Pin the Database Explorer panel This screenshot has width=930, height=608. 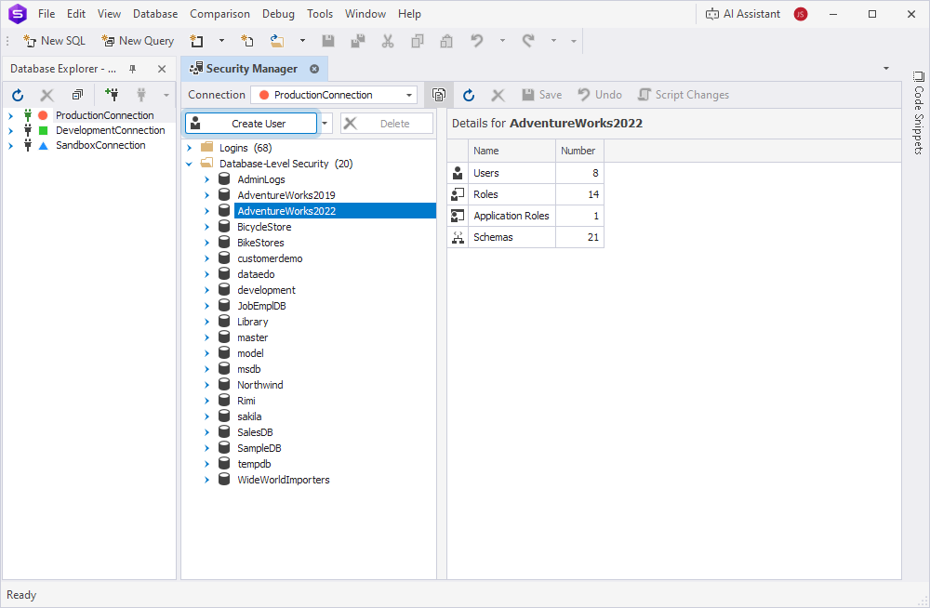point(131,68)
